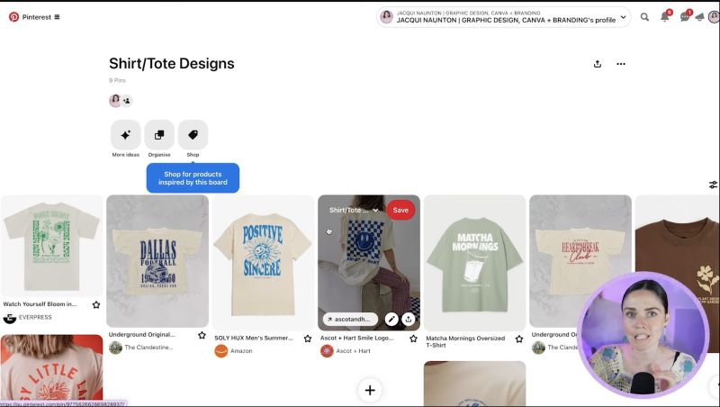Favorite the Underground Original Dallas pin

pyautogui.click(x=202, y=335)
